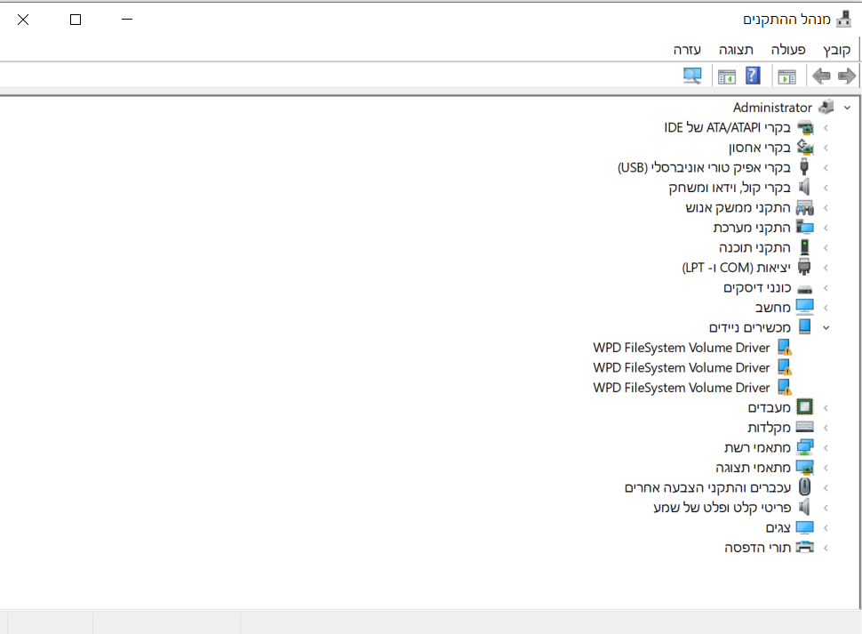Click the network adapter icon next to מתאמי רשת
Viewport: 862px width, 634px height.
[805, 446]
